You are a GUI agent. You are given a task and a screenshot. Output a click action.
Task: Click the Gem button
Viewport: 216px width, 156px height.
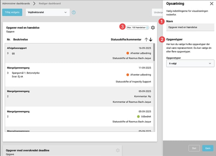coord(208,148)
